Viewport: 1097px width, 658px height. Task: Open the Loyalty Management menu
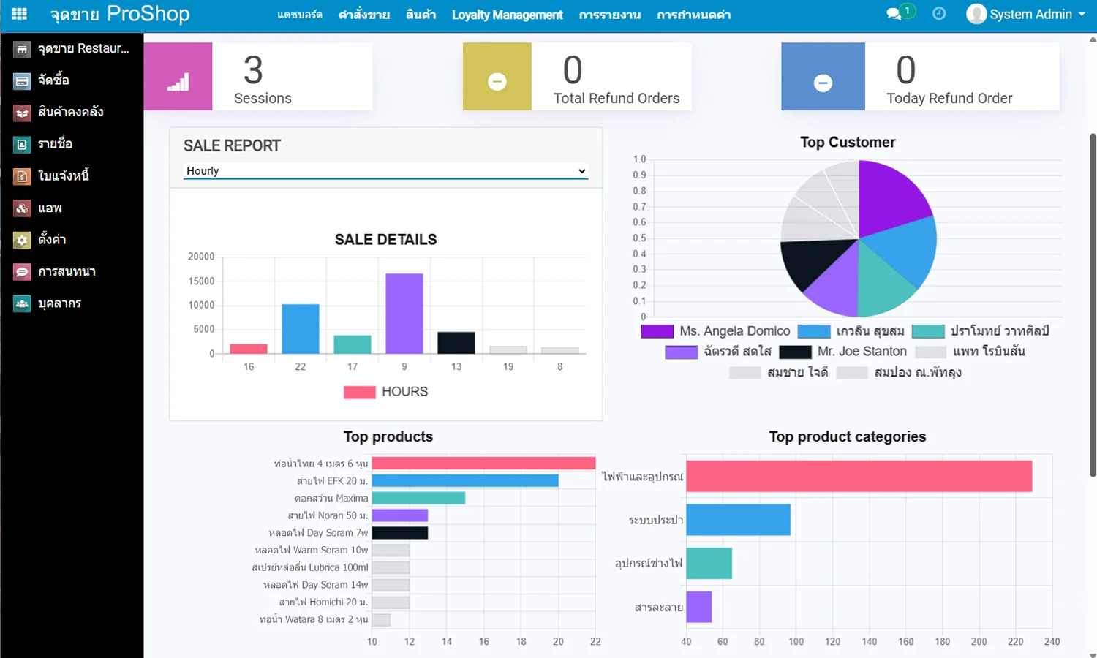508,14
